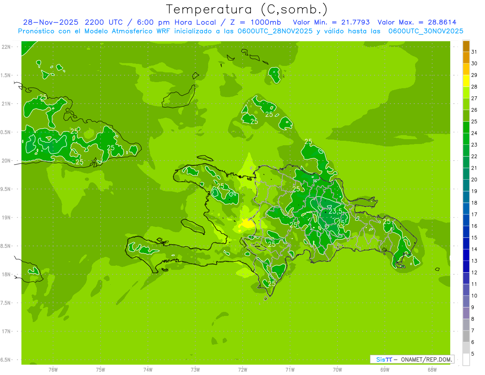Viewport: 485px width, 375px height.
Task: Click the yellow temperature hotspot on the map
Action: click(x=247, y=223)
